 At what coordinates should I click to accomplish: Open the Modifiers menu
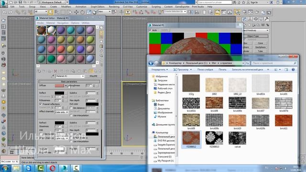(66, 7)
